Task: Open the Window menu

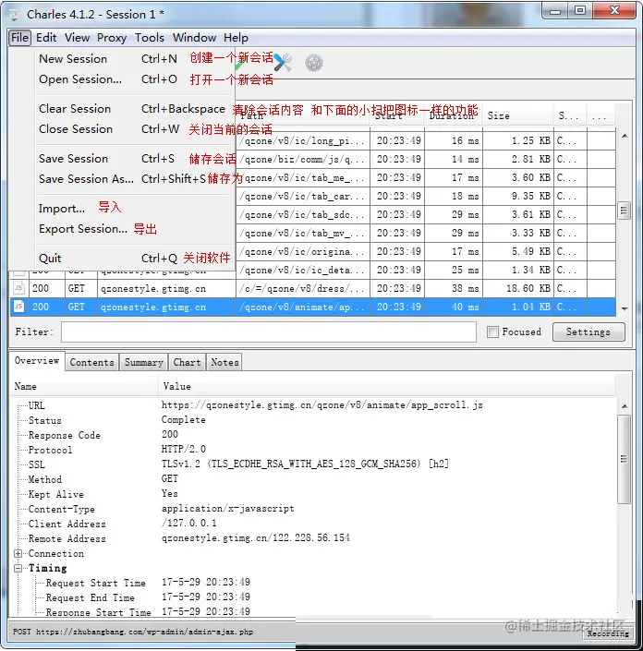Action: point(194,38)
